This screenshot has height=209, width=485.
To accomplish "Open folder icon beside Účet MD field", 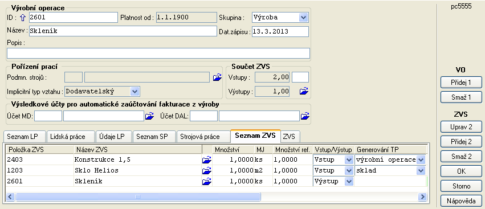I will [x=149, y=116].
